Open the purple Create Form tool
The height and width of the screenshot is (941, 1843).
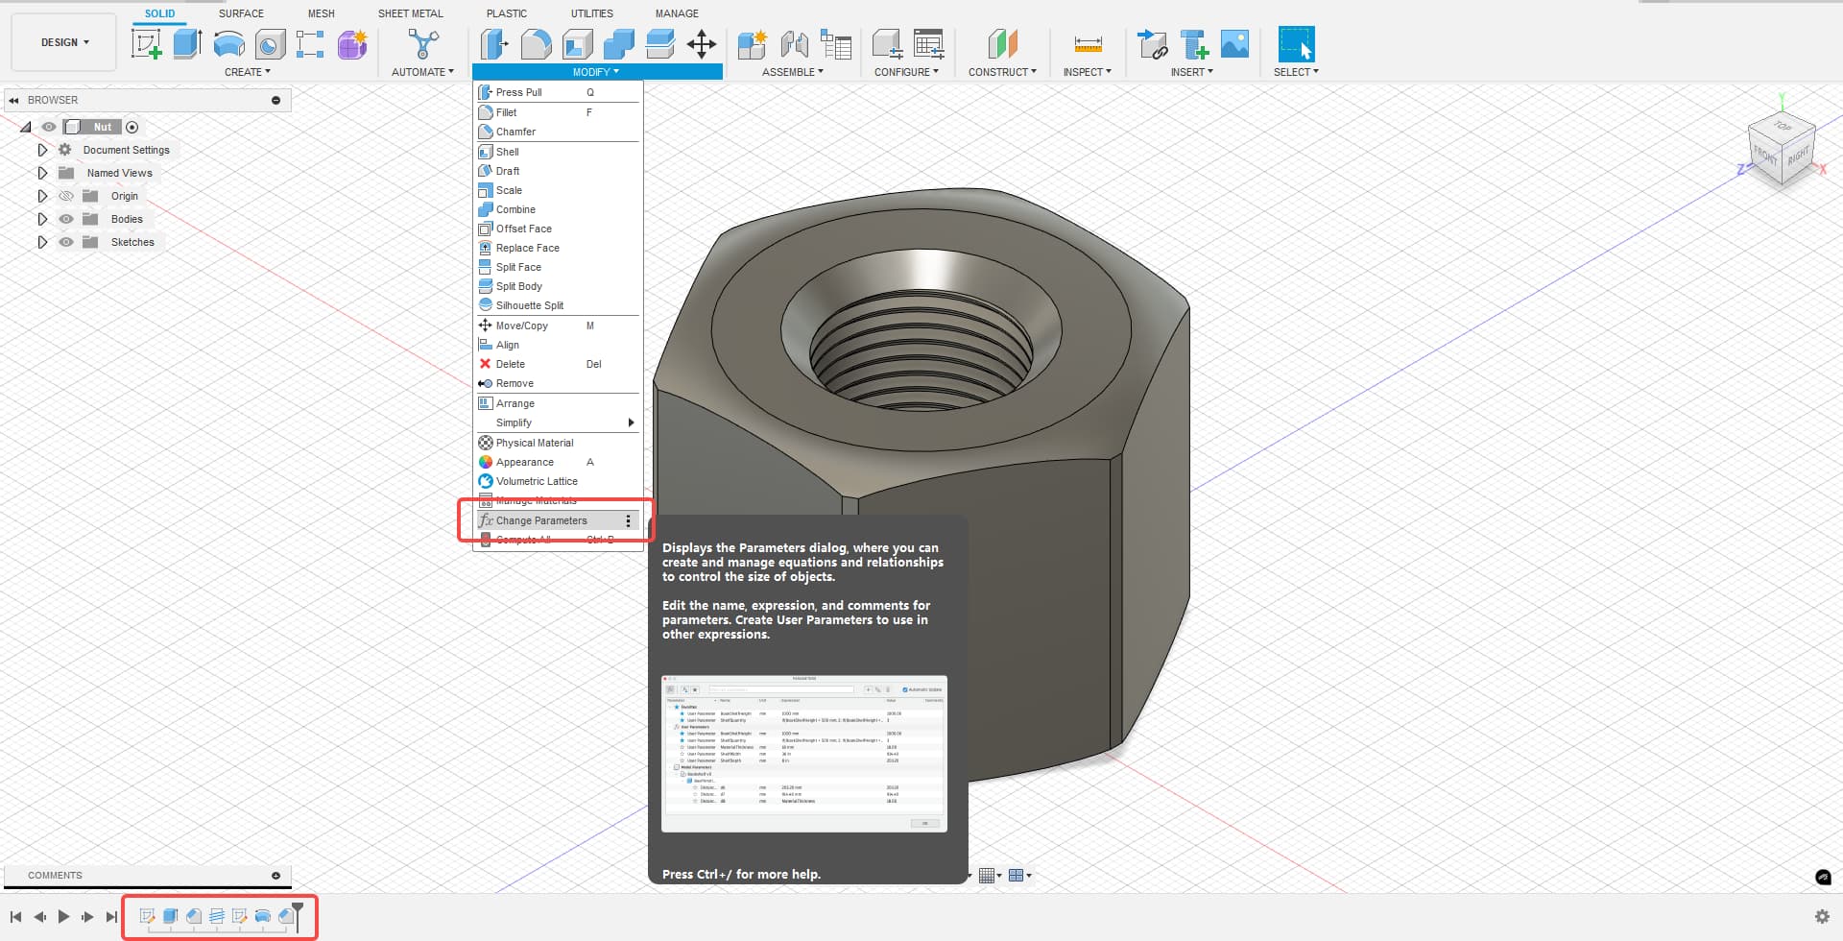pos(352,44)
